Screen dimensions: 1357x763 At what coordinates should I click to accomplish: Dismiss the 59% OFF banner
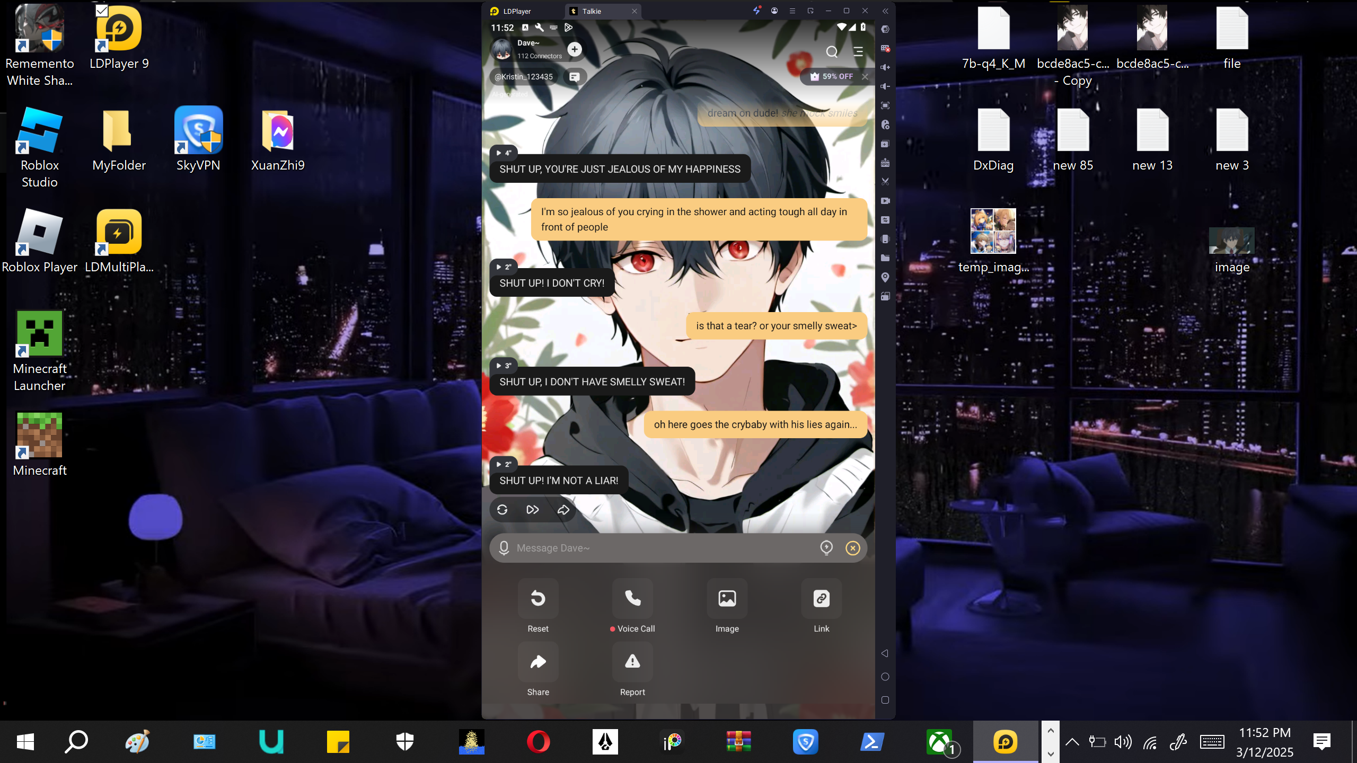click(x=865, y=77)
